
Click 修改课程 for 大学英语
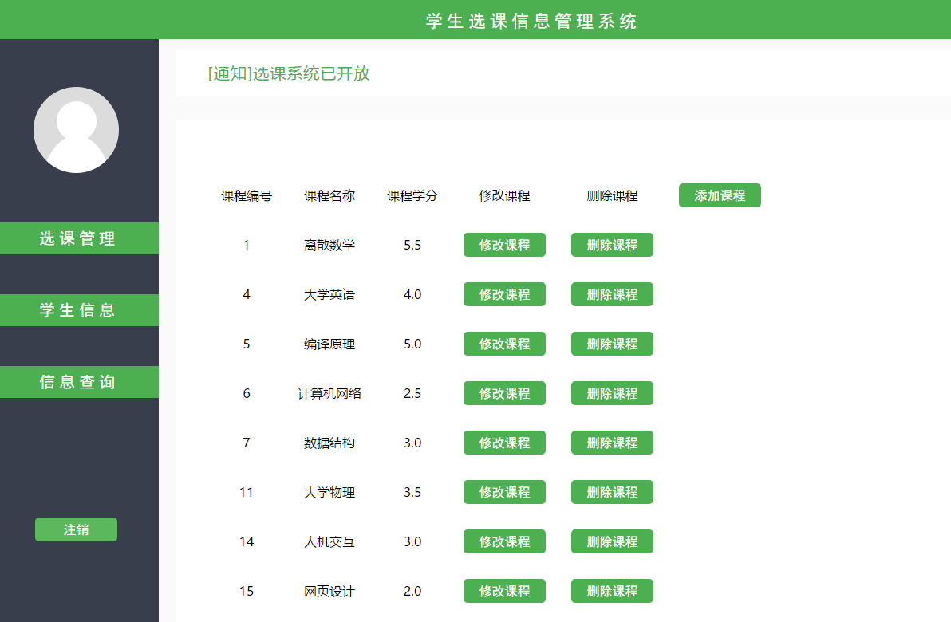coord(504,294)
